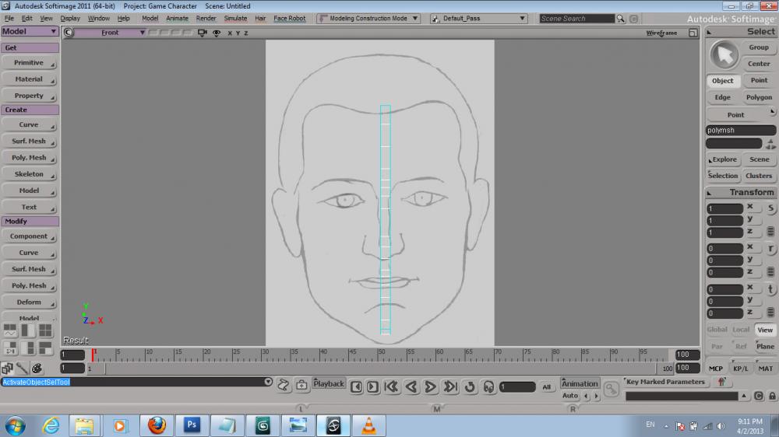Screen dimensions: 779x437
Task: Click the eye icon in viewport header
Action: pyautogui.click(x=216, y=33)
